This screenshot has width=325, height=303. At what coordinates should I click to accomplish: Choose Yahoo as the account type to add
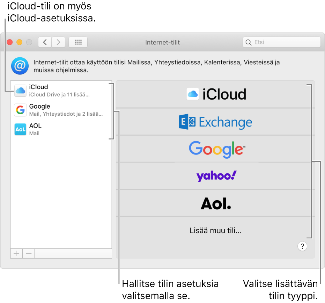click(x=215, y=176)
